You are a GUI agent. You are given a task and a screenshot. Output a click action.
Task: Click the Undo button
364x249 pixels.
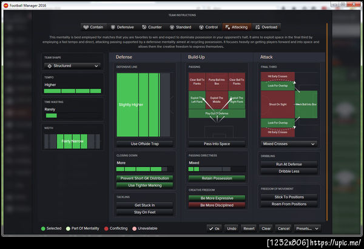pyautogui.click(x=232, y=228)
